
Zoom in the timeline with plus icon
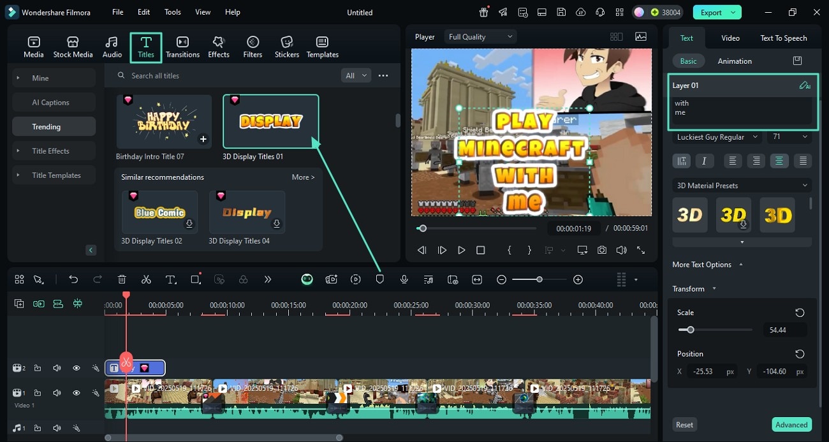(x=578, y=279)
